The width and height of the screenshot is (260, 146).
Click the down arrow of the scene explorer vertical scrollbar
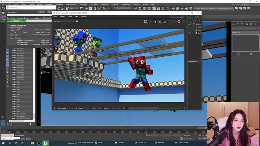(x=34, y=119)
